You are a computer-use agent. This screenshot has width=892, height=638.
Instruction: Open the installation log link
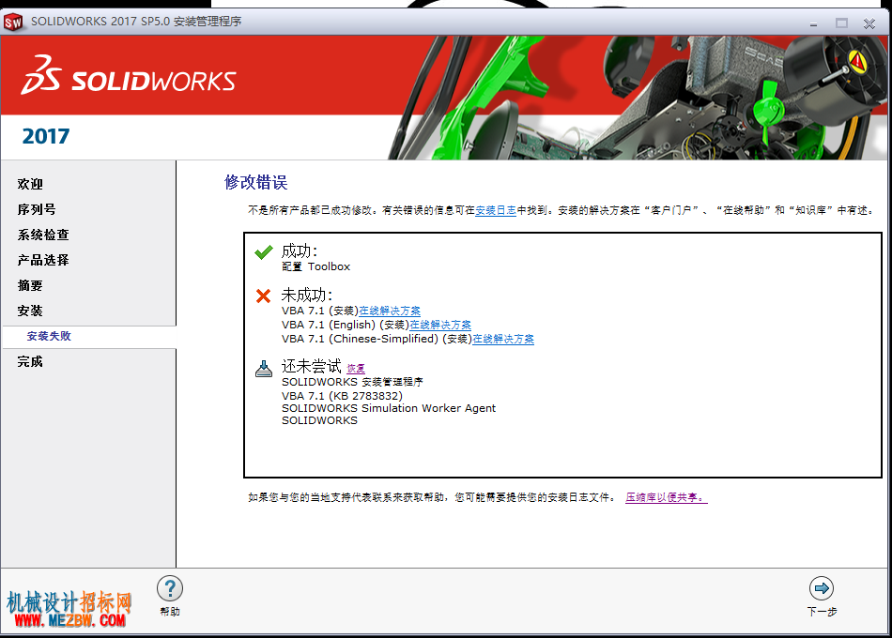(496, 210)
